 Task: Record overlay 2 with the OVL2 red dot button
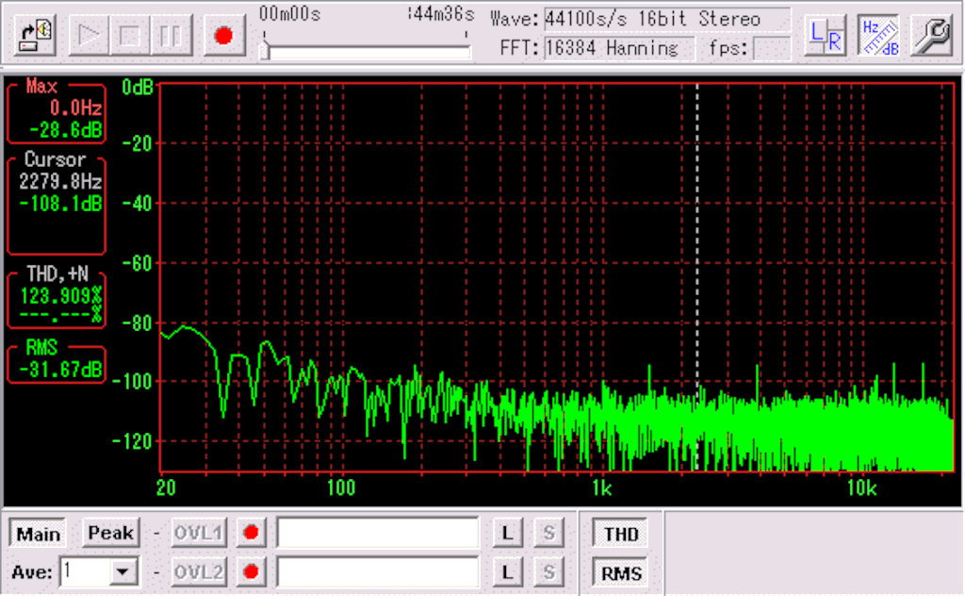[251, 572]
